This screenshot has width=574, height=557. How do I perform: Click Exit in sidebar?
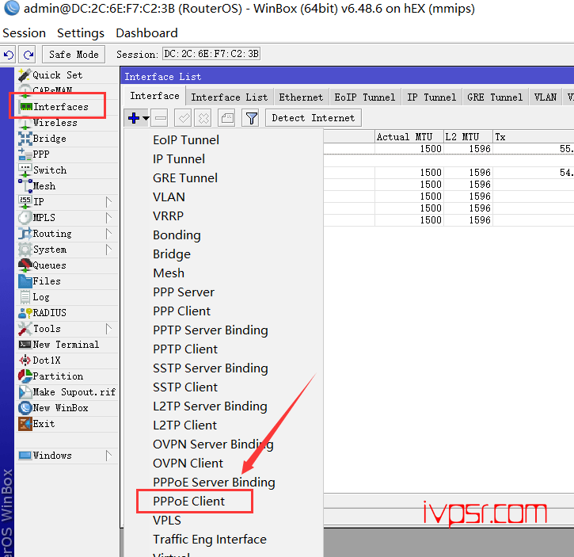(68, 424)
